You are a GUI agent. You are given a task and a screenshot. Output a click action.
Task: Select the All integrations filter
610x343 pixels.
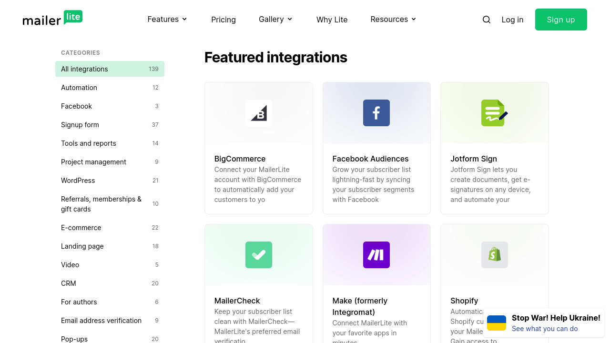[x=84, y=69]
